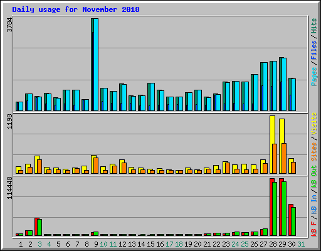Click the orange day 12 sites bar
321x251 pixels.
(x=124, y=168)
